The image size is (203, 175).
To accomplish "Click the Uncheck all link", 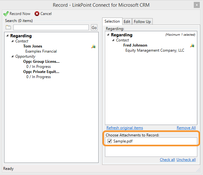I will click(186, 160).
